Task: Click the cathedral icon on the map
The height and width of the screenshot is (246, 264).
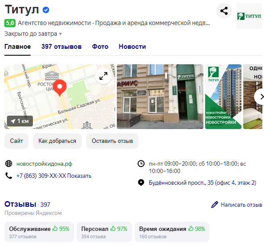Action: (87, 125)
